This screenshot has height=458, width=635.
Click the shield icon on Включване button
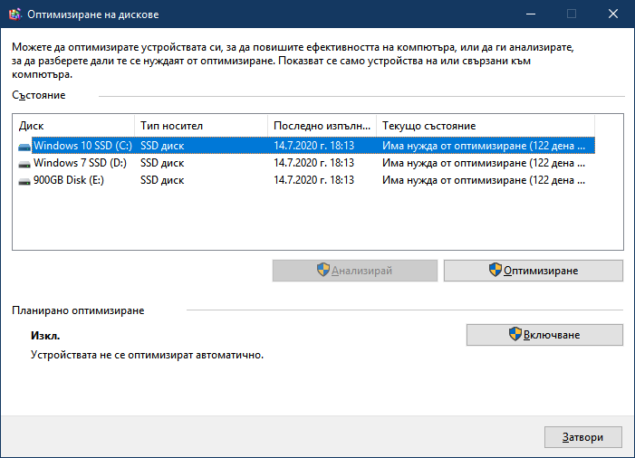515,334
